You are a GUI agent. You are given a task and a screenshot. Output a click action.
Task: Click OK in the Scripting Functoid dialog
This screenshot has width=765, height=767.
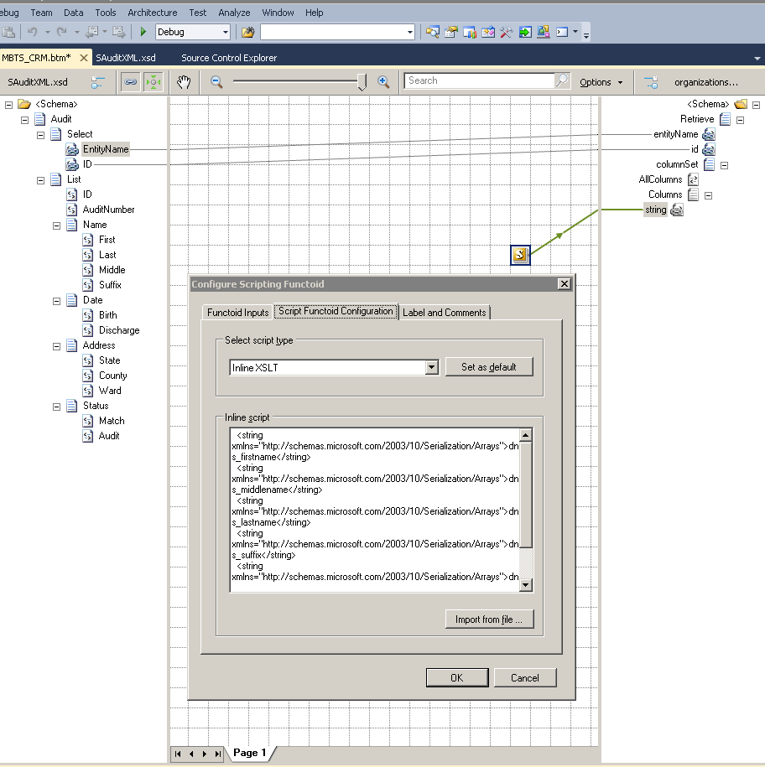[457, 677]
